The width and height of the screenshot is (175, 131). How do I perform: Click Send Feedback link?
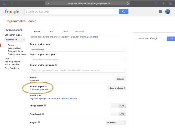pyautogui.click(x=12, y=68)
